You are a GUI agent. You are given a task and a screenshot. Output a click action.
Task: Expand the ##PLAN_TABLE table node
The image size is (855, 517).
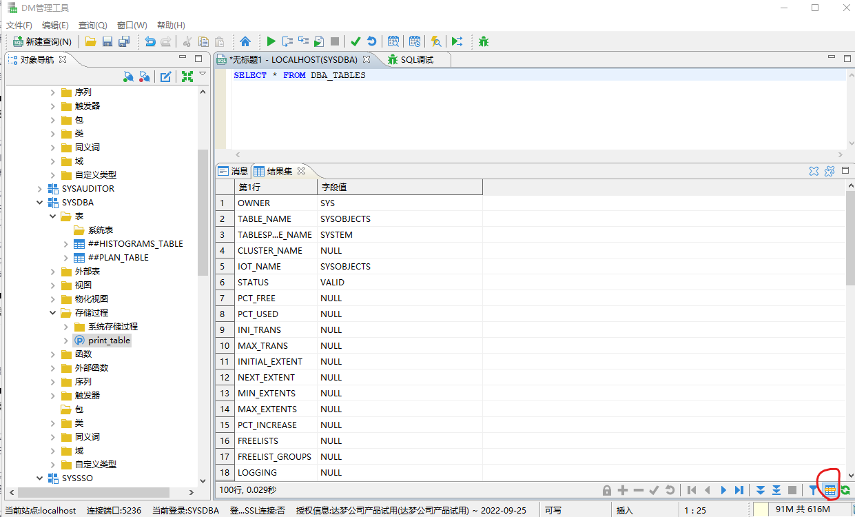(66, 258)
